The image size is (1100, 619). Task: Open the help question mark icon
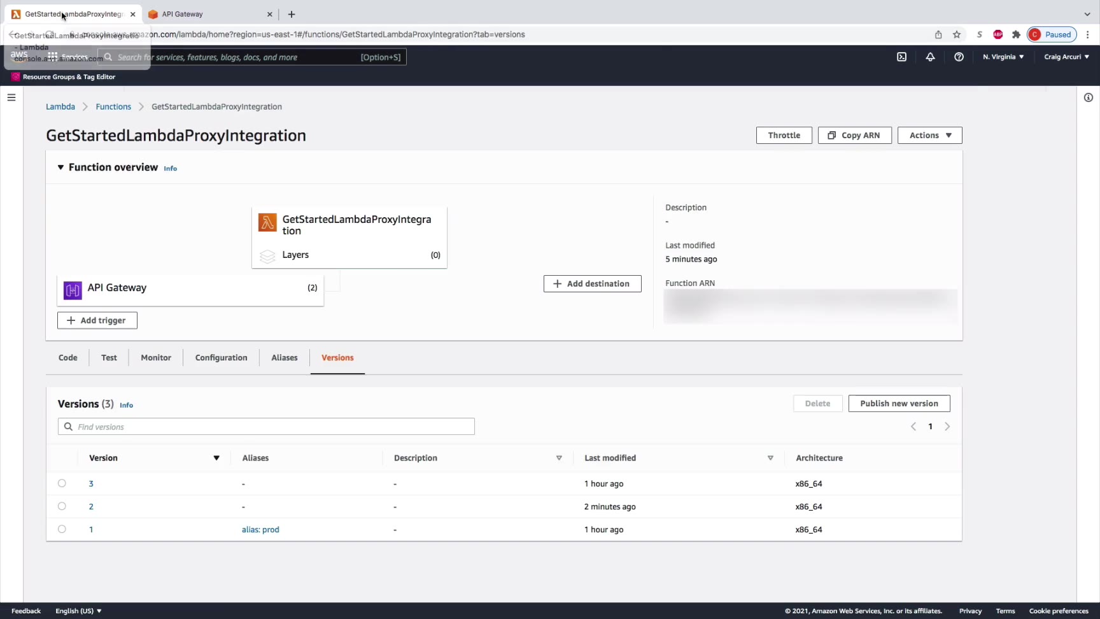click(x=959, y=57)
